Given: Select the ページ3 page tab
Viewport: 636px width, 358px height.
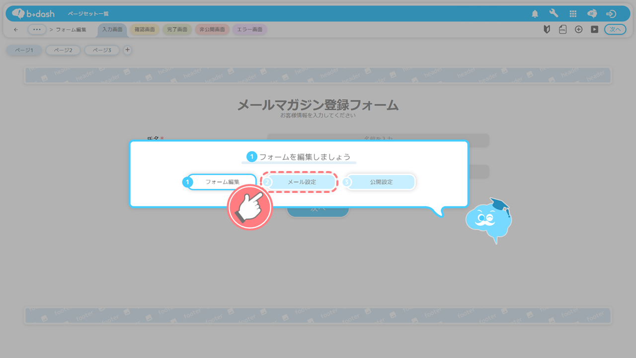Looking at the screenshot, I should tap(102, 50).
